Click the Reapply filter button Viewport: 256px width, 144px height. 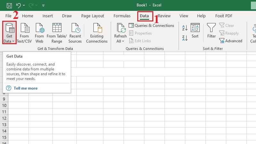point(229,33)
